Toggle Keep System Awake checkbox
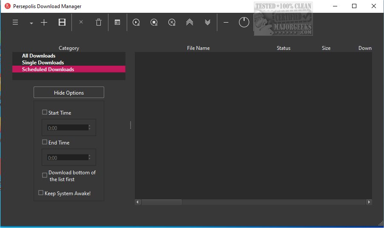The image size is (384, 228). tap(41, 193)
